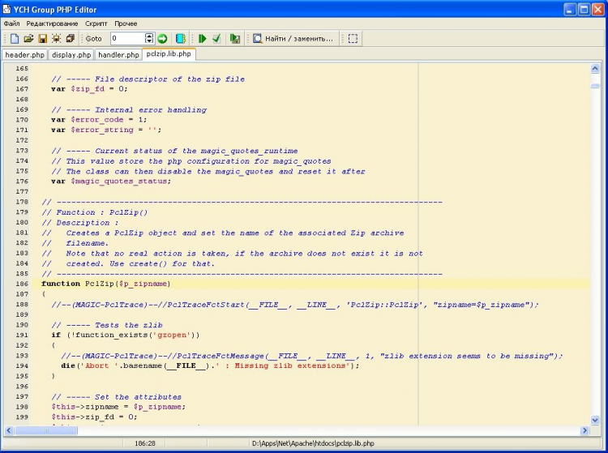Click the Найти / заменить button
Screen dimensions: 608x453
pyautogui.click(x=293, y=38)
